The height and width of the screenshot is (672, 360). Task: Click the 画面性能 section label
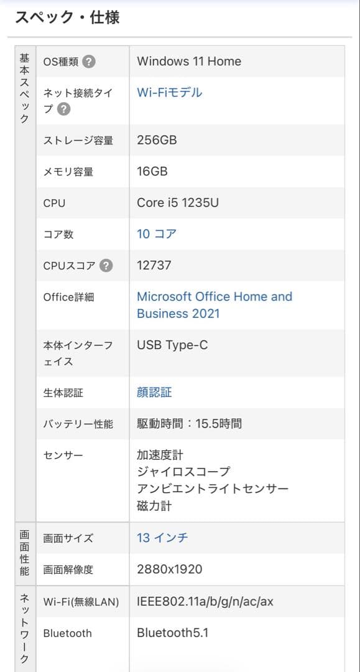tap(24, 554)
